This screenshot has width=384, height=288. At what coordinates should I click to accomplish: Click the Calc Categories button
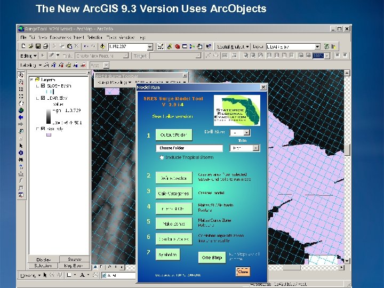pos(174,193)
